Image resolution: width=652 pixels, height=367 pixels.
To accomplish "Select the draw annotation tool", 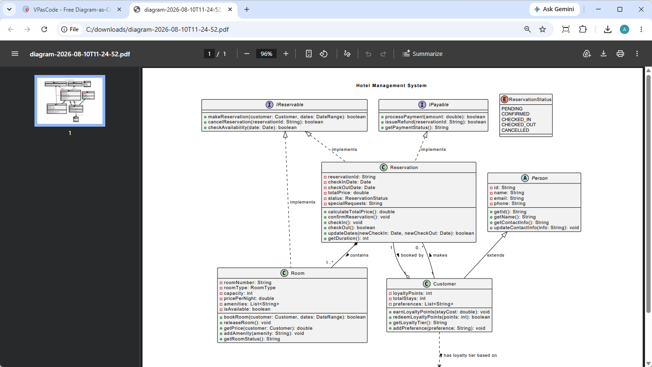I will pos(347,54).
